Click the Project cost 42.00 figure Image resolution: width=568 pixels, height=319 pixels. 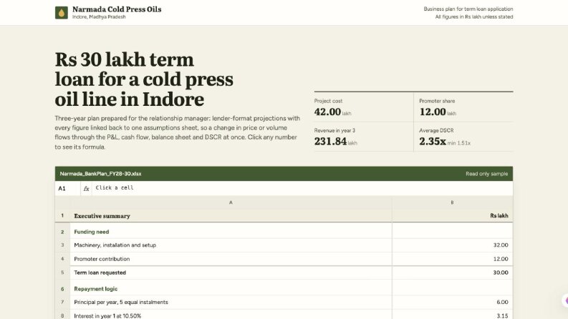327,112
